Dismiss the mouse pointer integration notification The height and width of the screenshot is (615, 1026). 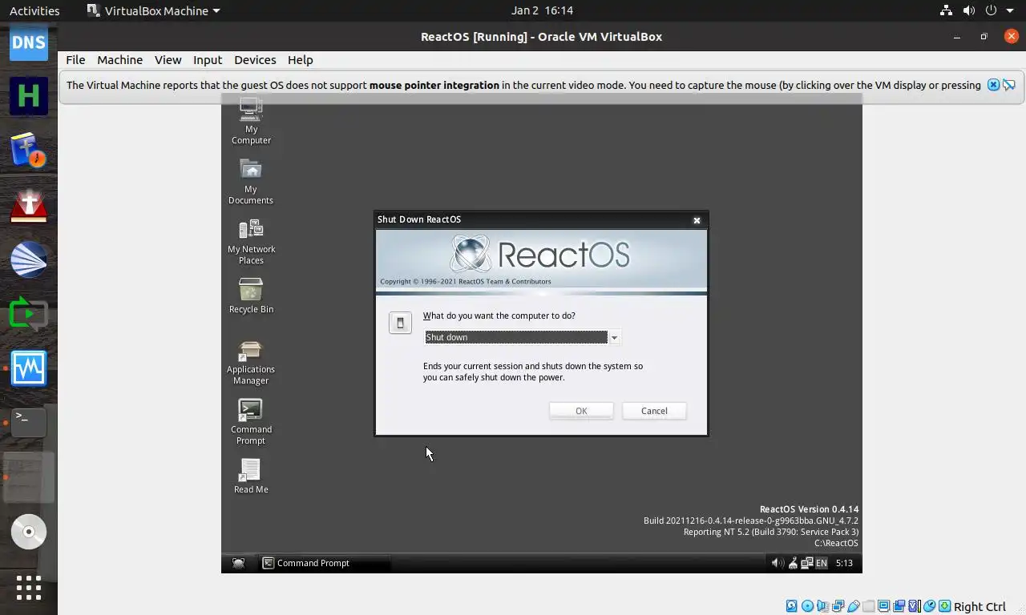click(993, 85)
